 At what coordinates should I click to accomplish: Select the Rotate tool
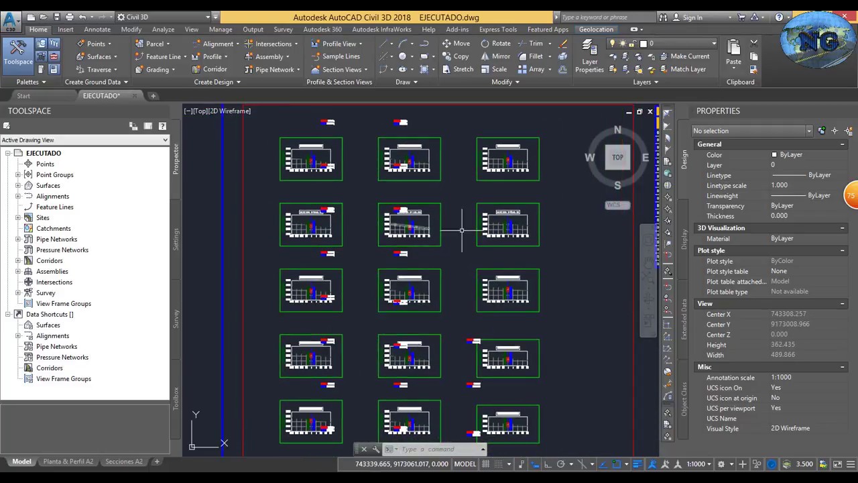(x=495, y=44)
